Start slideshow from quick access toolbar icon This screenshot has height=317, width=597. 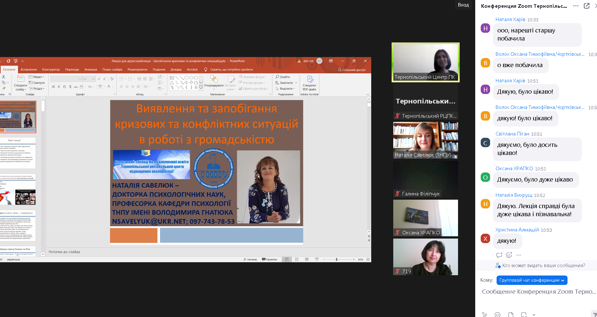tap(16, 61)
